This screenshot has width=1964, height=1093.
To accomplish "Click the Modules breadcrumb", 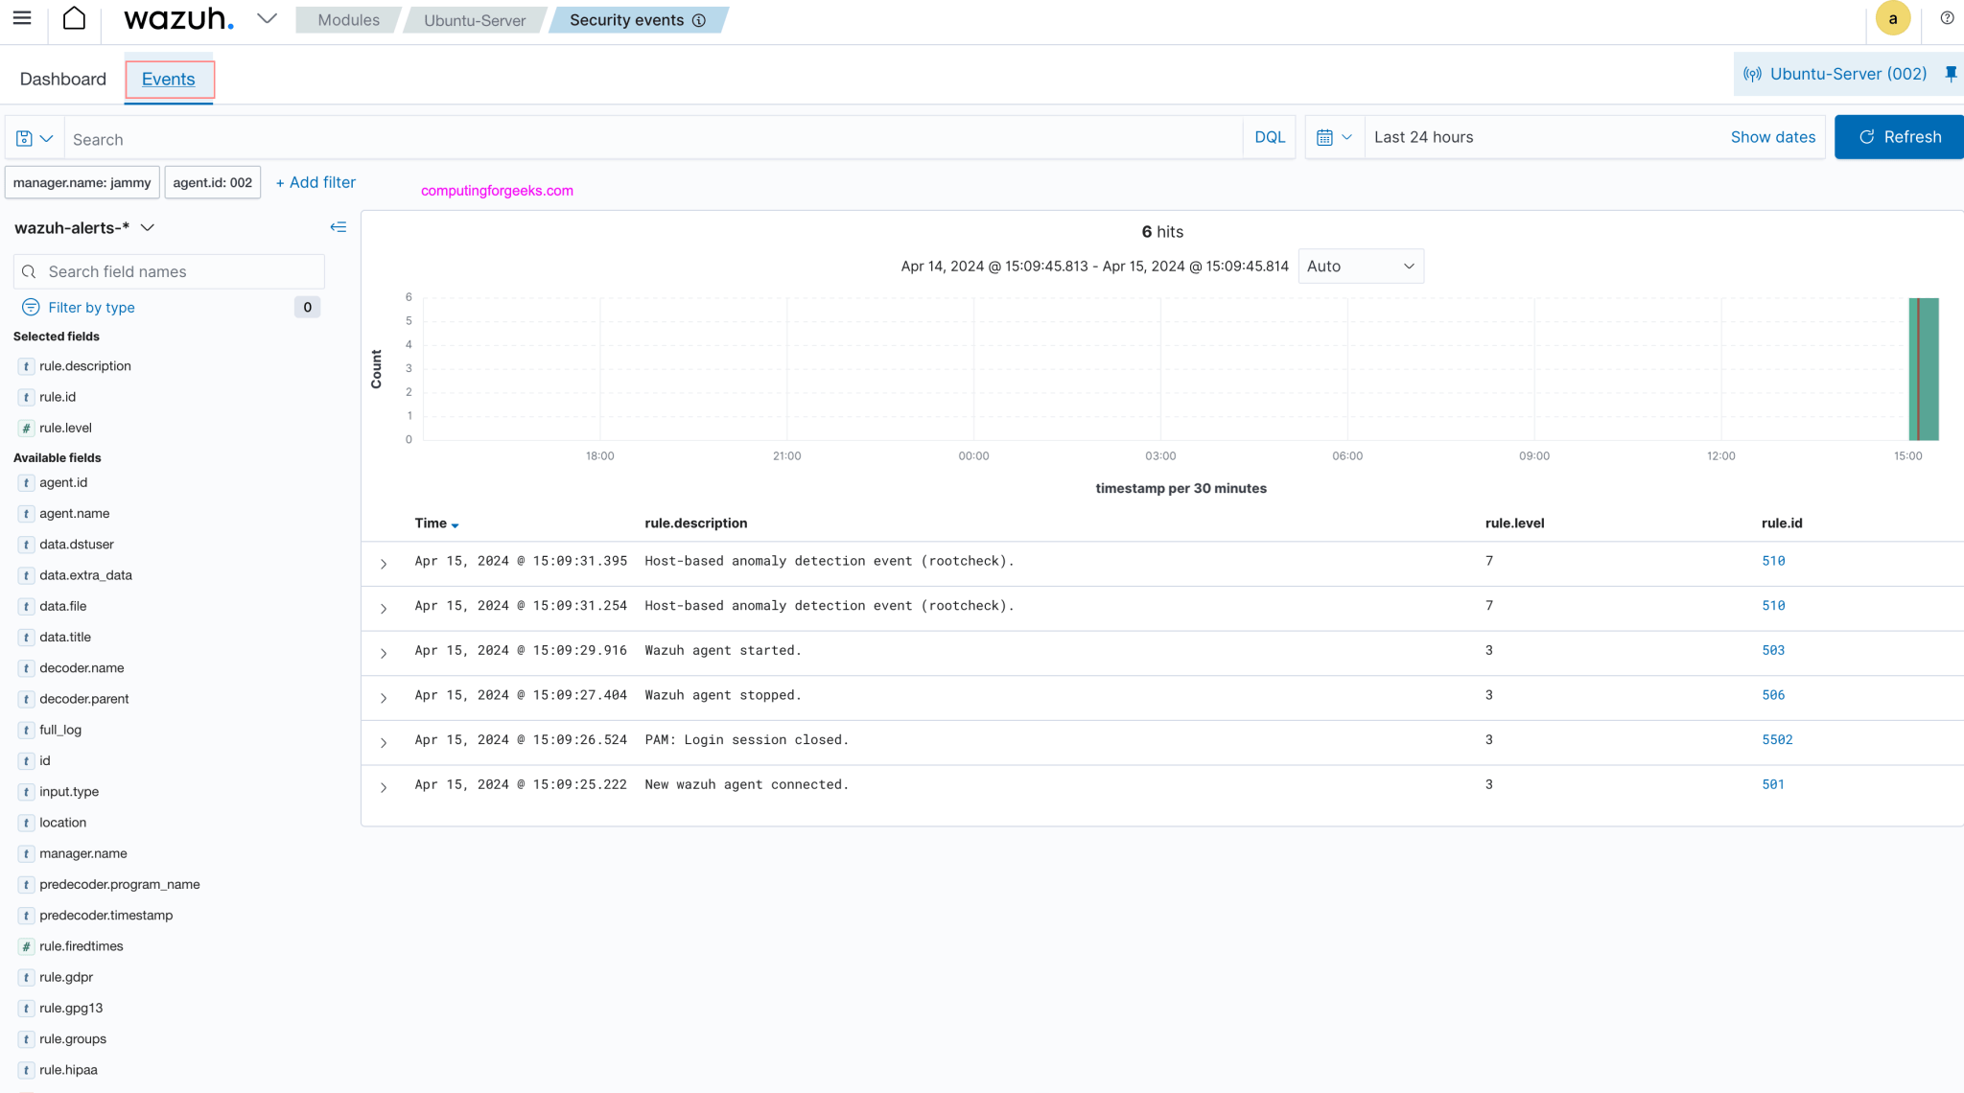I will tap(348, 20).
